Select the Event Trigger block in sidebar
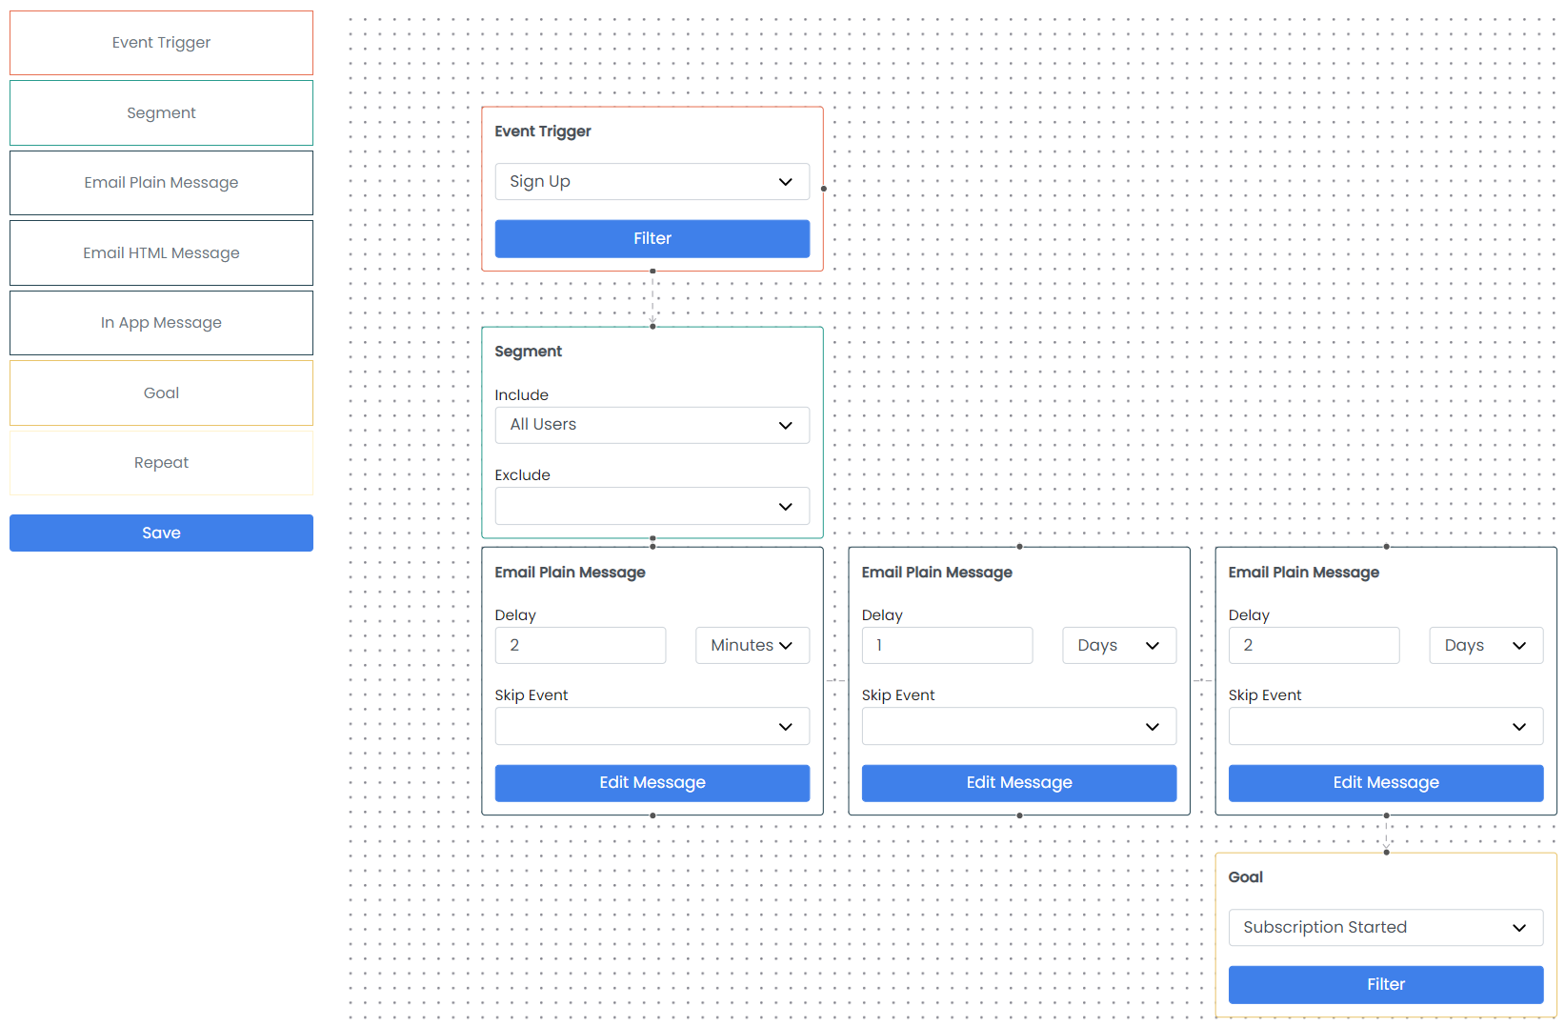Image resolution: width=1565 pixels, height=1026 pixels. tap(161, 43)
